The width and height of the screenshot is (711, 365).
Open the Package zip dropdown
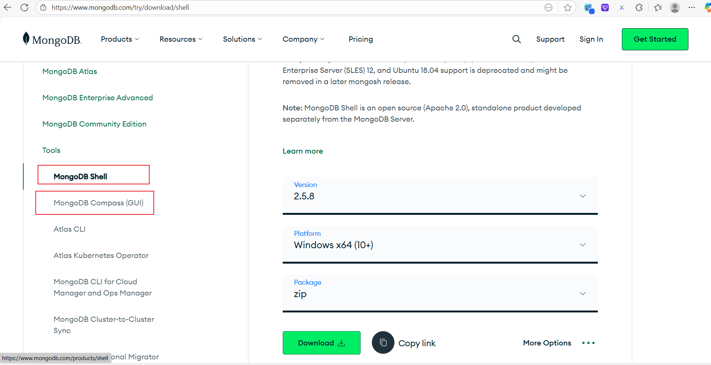(440, 293)
